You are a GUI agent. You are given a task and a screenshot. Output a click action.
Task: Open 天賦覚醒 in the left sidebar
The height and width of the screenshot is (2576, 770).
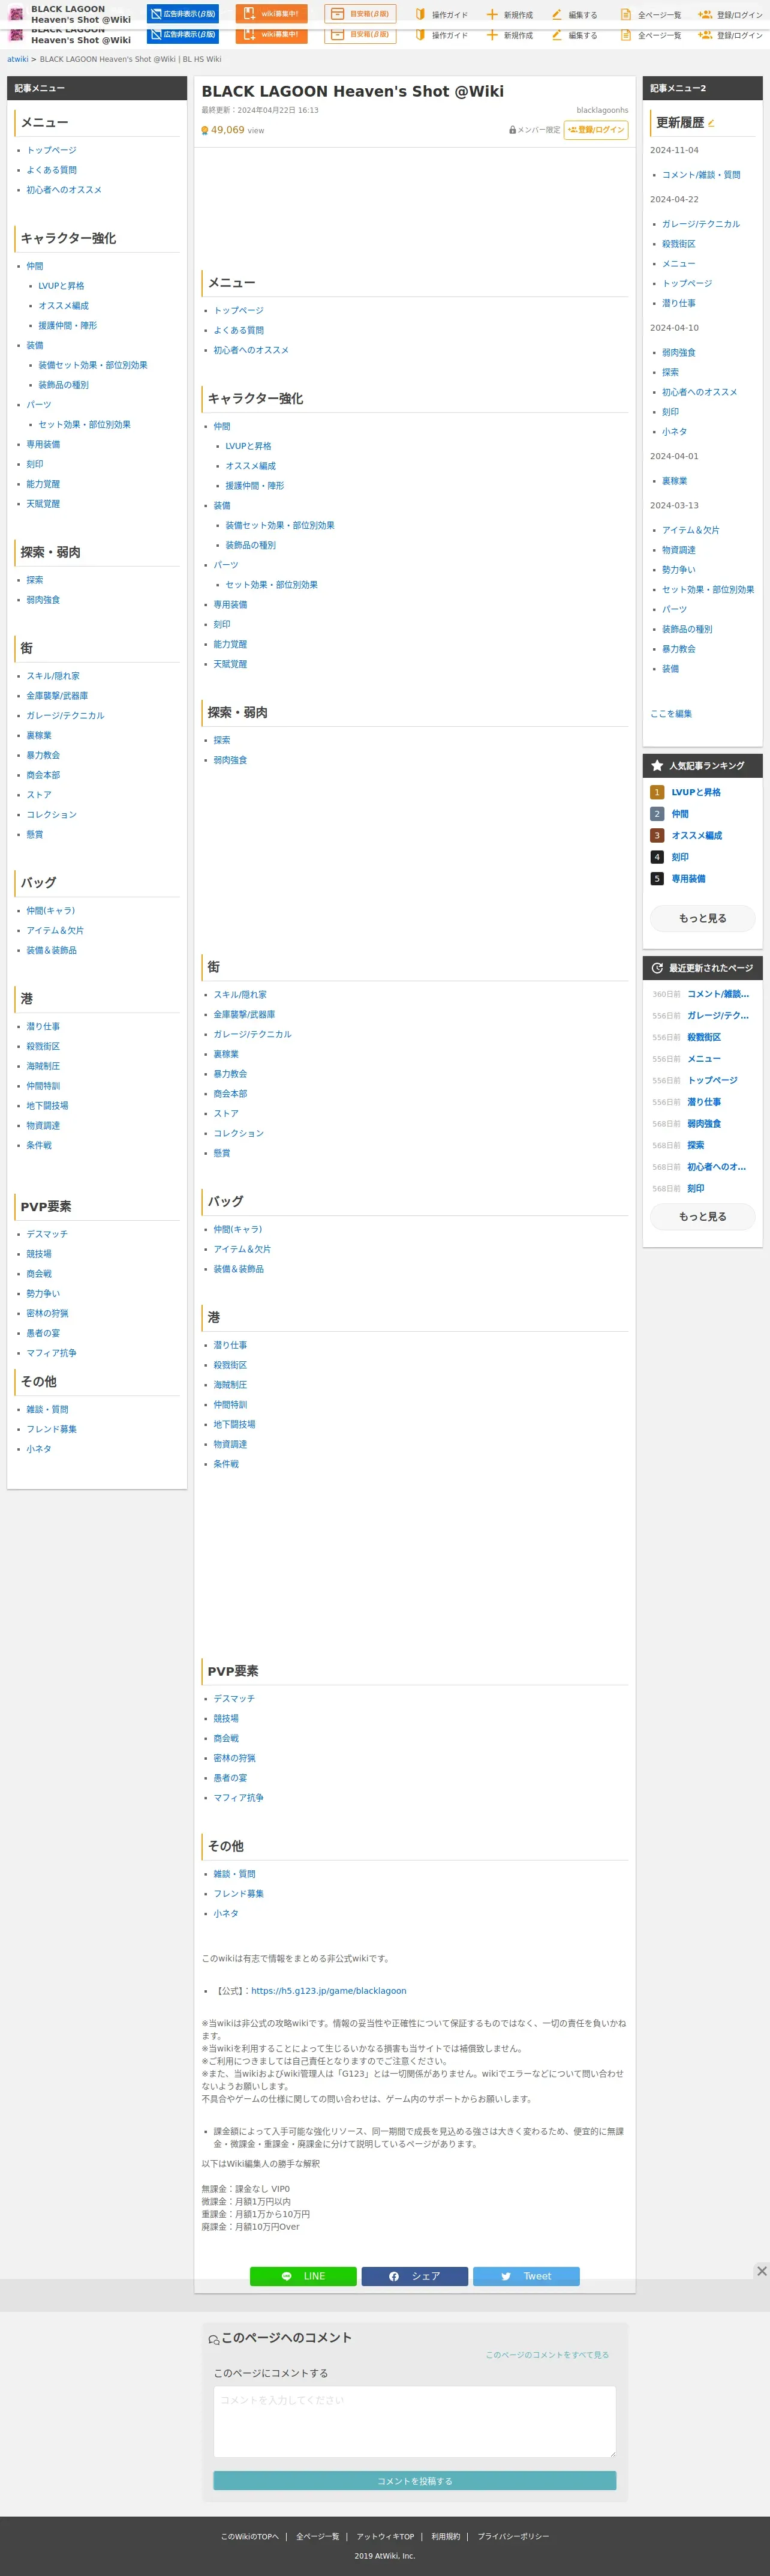click(x=43, y=504)
